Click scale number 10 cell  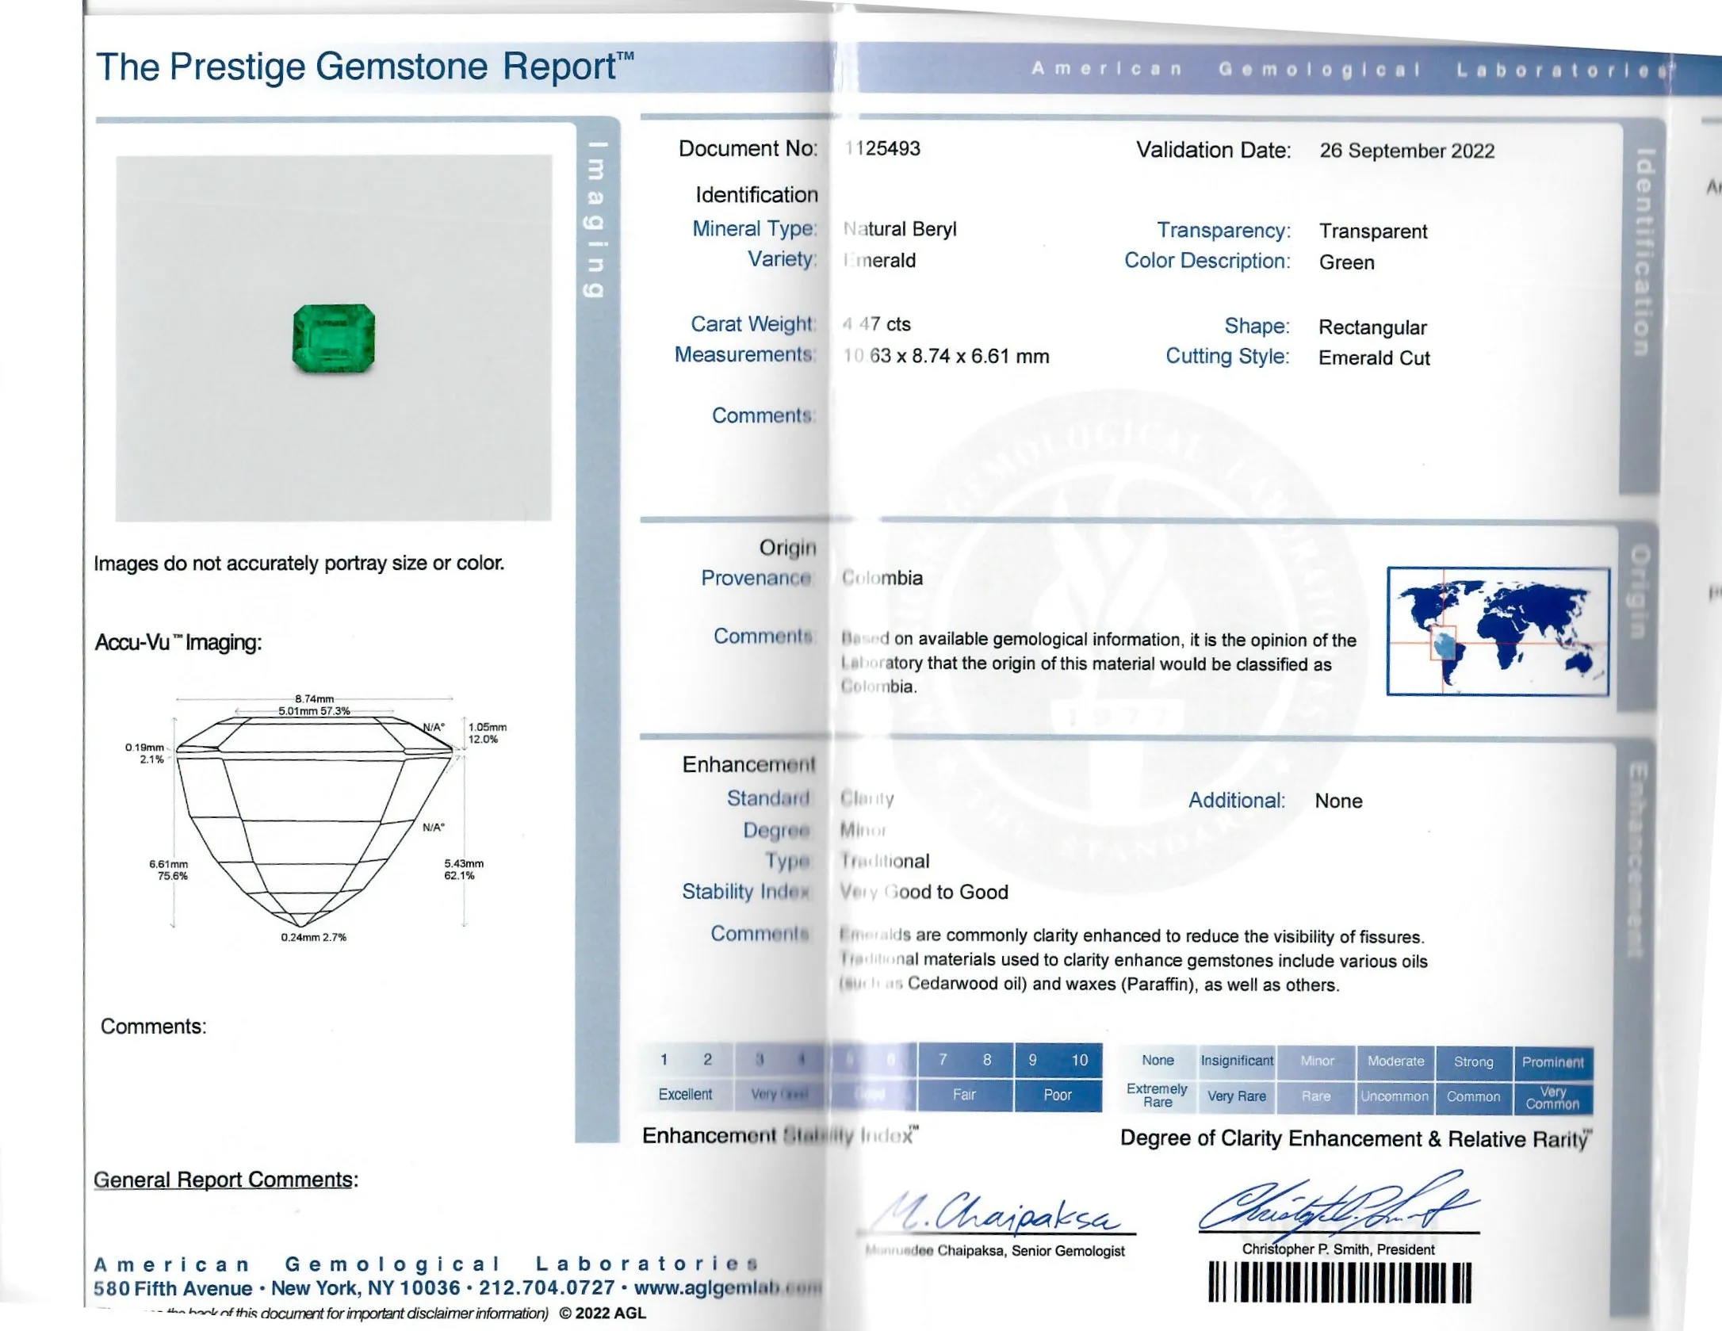[x=1080, y=1061]
